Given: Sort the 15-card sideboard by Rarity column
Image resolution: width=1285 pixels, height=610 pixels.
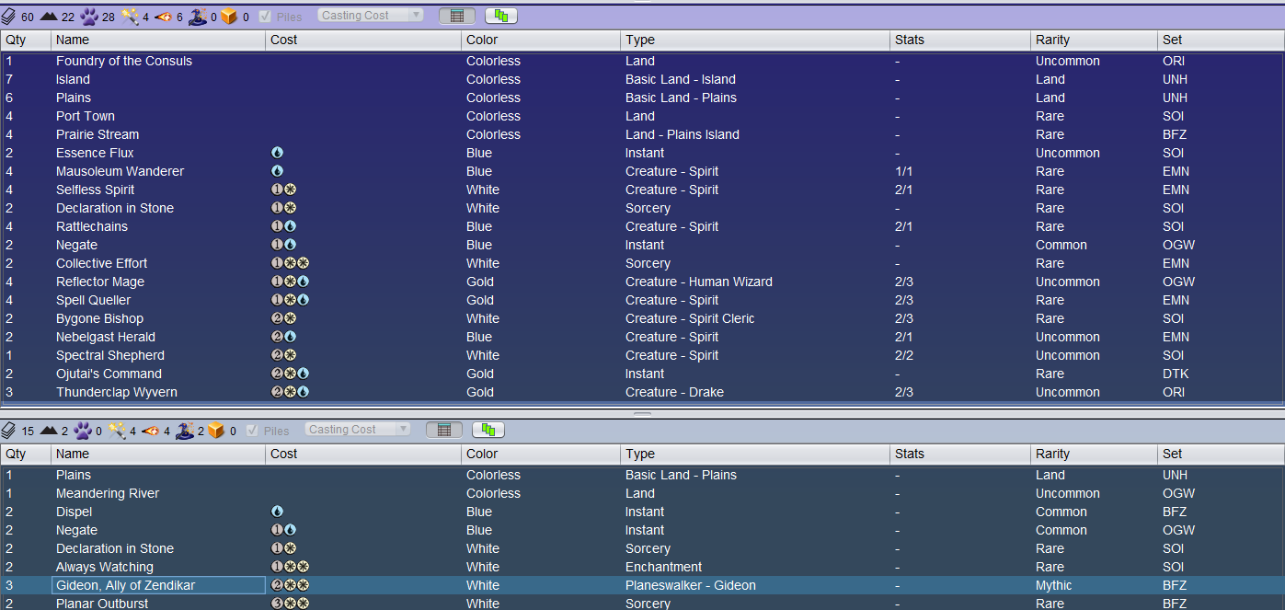Looking at the screenshot, I should point(1095,455).
